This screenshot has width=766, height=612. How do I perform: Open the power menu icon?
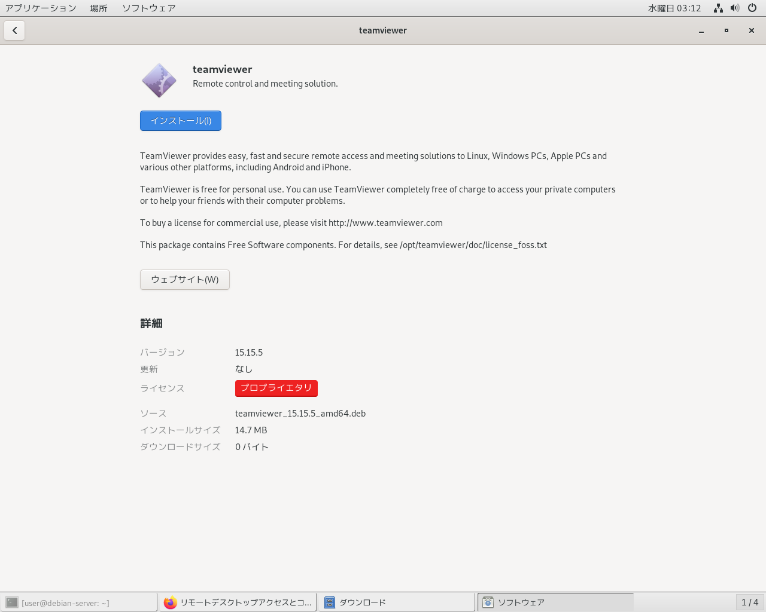click(x=752, y=8)
